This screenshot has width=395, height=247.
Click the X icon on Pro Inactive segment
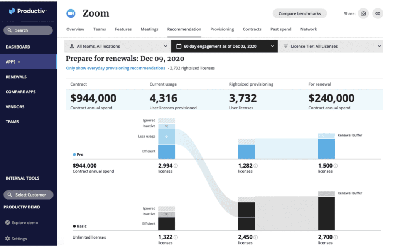click(167, 126)
